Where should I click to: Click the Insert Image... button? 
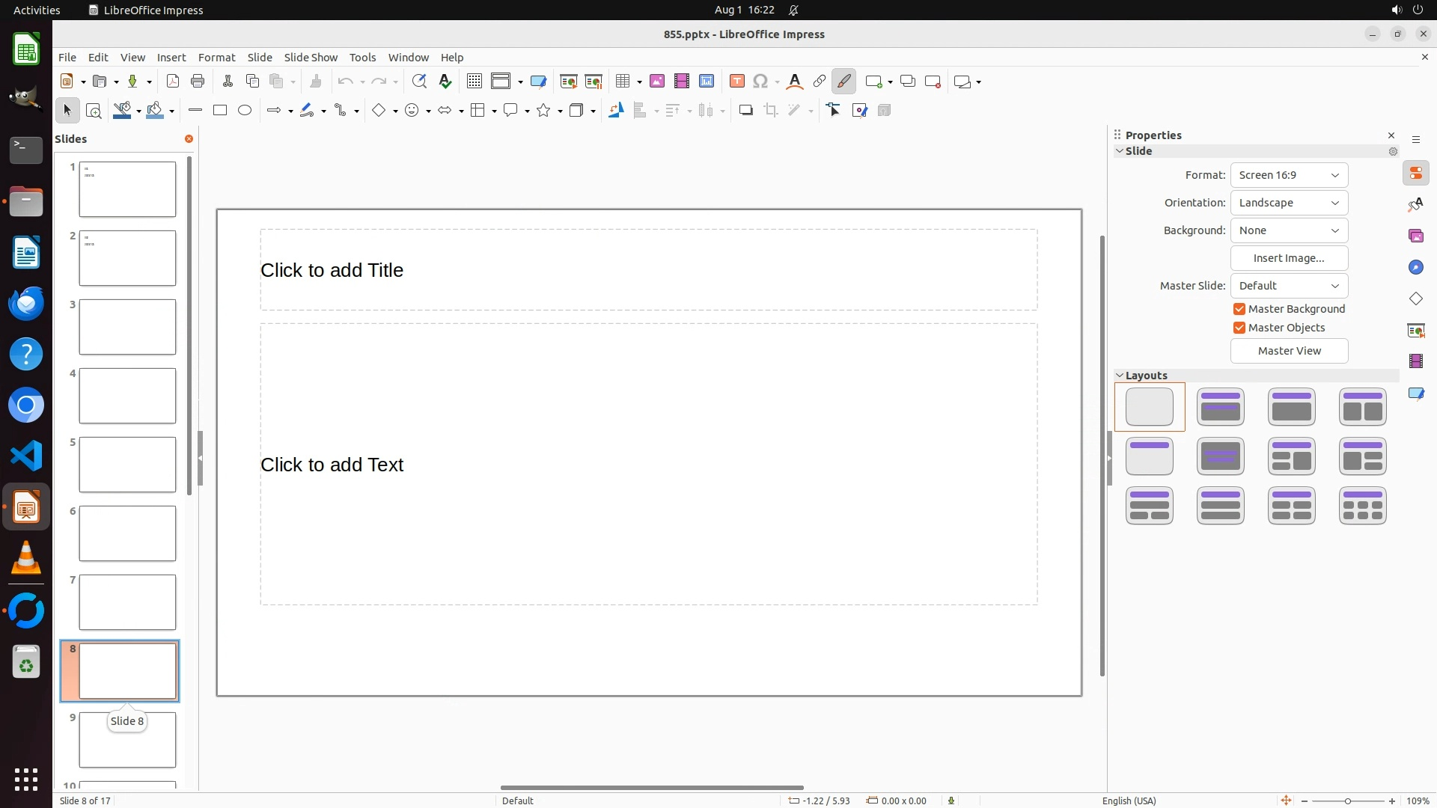pos(1289,258)
